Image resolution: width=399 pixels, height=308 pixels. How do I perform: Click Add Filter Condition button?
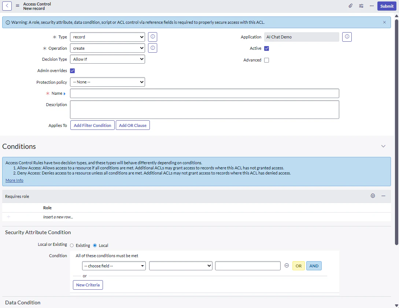click(92, 125)
